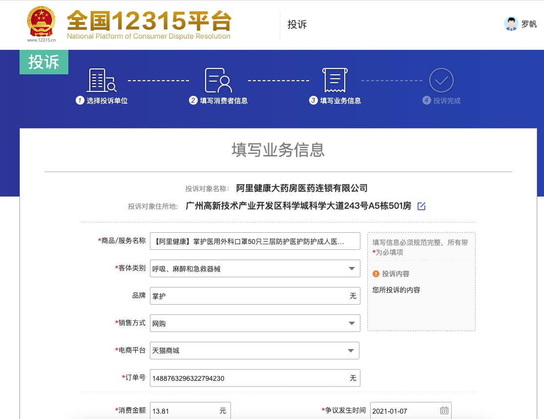Click the *销售方式 field label
This screenshot has width=544, height=419.
point(130,323)
